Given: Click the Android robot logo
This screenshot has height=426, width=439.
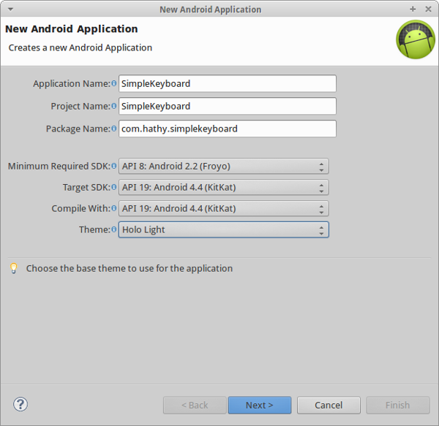Looking at the screenshot, I should [x=416, y=39].
